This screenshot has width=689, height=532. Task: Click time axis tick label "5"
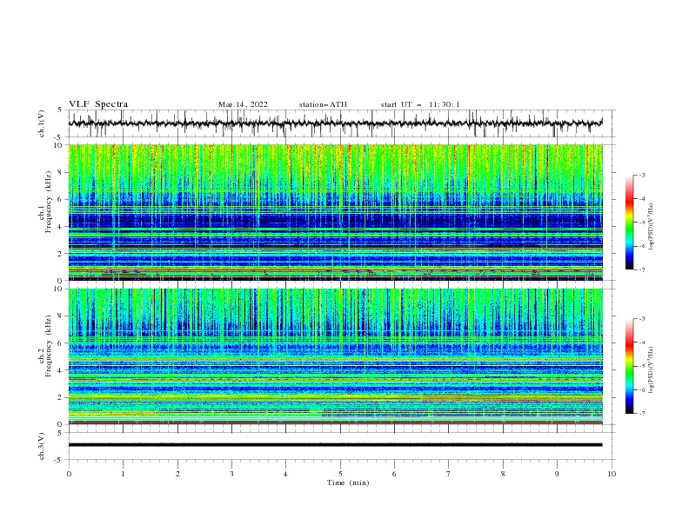click(x=340, y=474)
